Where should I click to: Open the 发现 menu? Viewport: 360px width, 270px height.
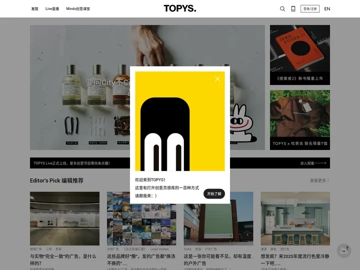pyautogui.click(x=34, y=8)
